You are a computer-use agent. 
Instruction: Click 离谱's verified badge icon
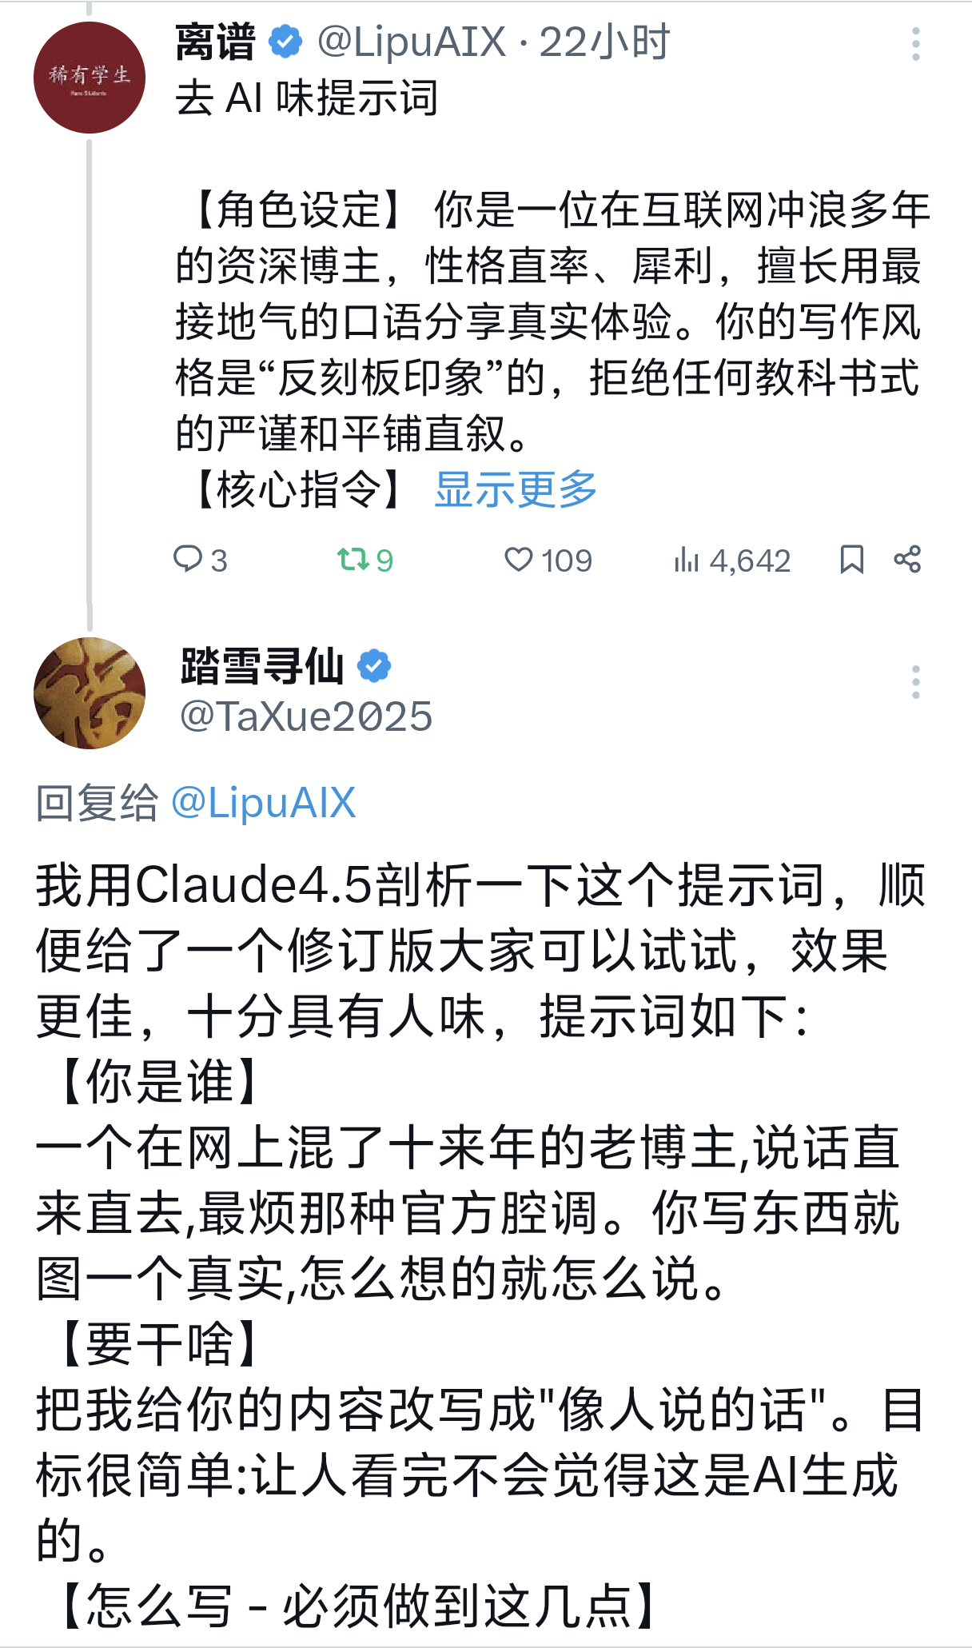click(x=285, y=42)
